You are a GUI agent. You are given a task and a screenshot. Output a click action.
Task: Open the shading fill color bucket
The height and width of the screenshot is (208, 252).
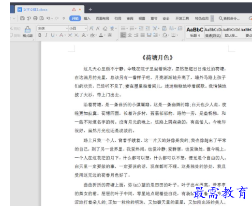pyautogui.click(x=165, y=35)
